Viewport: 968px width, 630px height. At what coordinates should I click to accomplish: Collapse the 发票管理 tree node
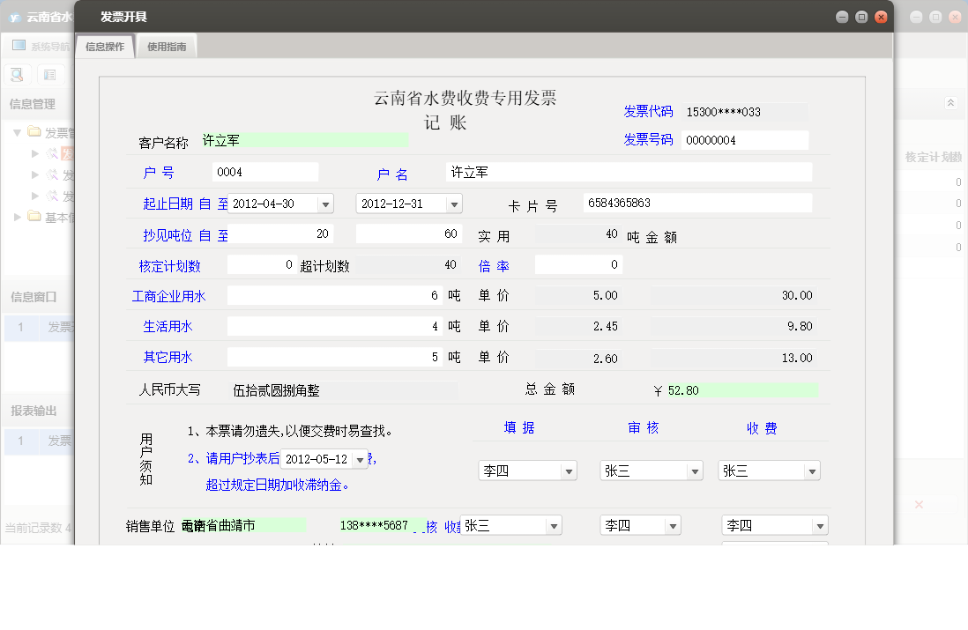[x=17, y=132]
